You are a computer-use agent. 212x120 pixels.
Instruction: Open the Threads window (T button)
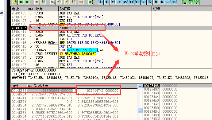point(119,2)
